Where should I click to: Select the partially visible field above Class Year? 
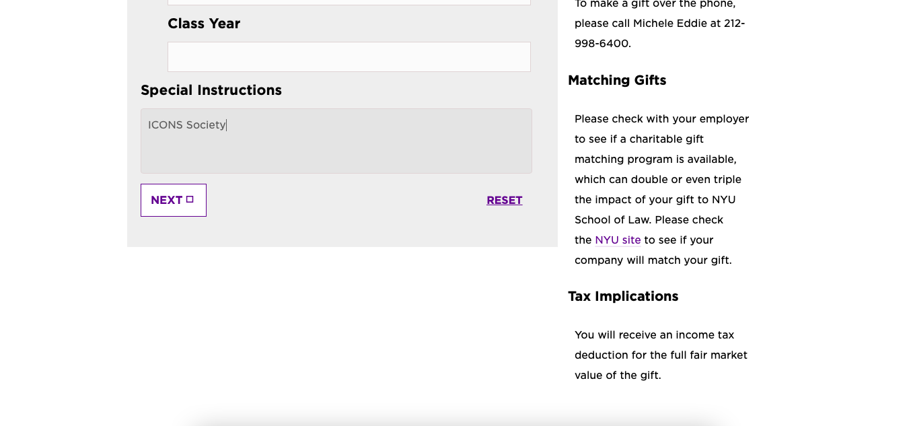point(349,2)
